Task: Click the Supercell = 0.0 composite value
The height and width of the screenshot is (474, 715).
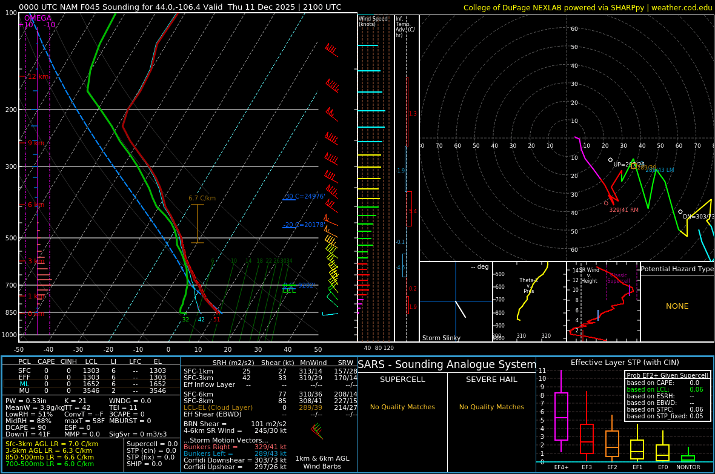Action: click(x=152, y=444)
